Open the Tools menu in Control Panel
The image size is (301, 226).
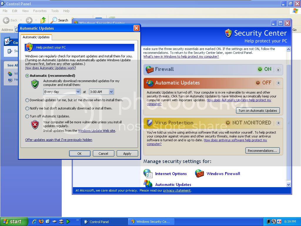55,11
